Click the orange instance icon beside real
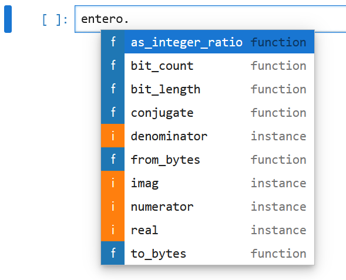Image resolution: width=346 pixels, height=280 pixels. (x=113, y=230)
